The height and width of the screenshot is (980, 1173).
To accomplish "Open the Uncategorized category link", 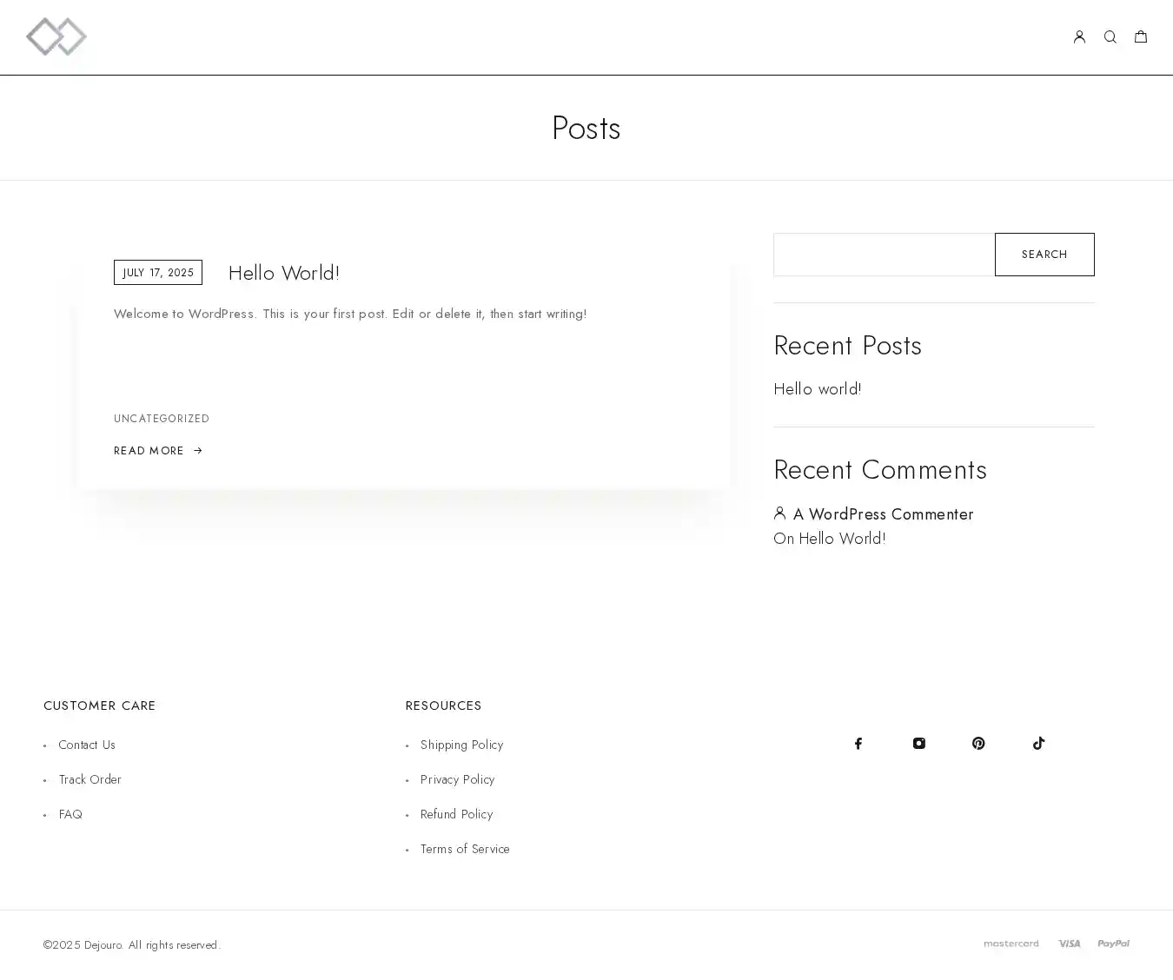I will (x=162, y=419).
